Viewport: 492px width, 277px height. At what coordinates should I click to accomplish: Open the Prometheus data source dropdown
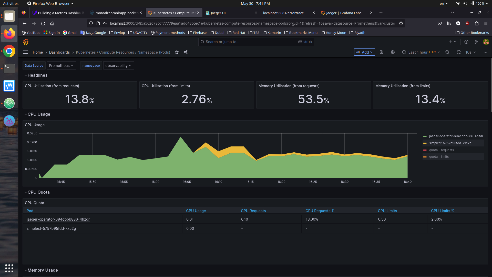tap(61, 65)
